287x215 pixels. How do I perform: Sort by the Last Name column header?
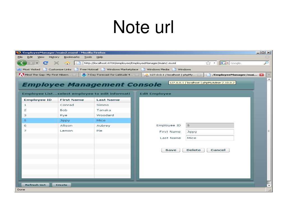[113, 100]
